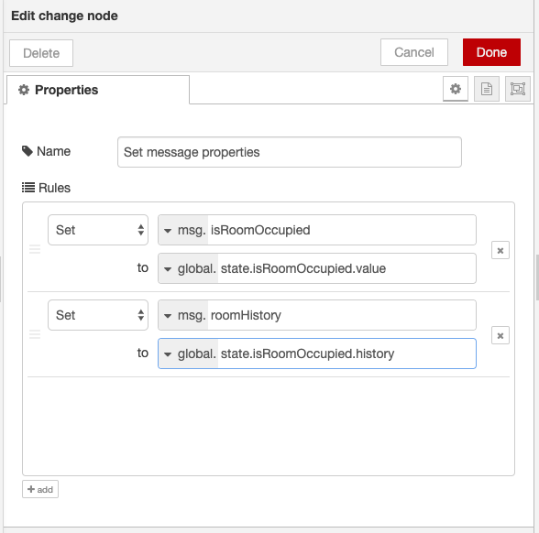Viewport: 539px width, 533px height.
Task: Add a new rule
Action: pos(40,489)
